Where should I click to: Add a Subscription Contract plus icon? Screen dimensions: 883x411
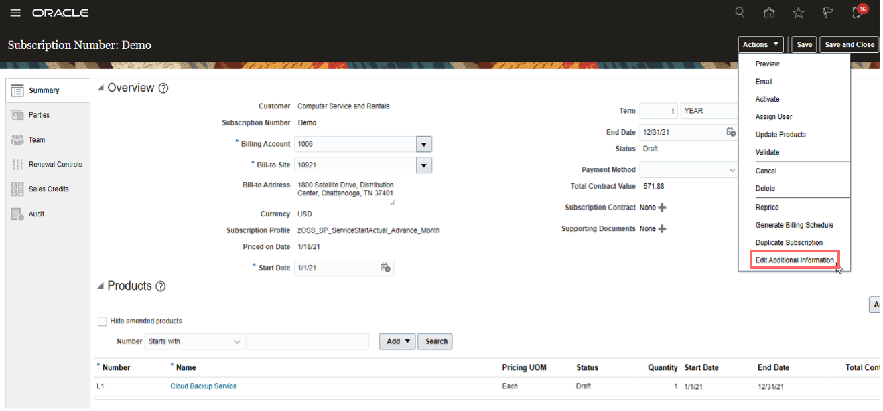662,208
